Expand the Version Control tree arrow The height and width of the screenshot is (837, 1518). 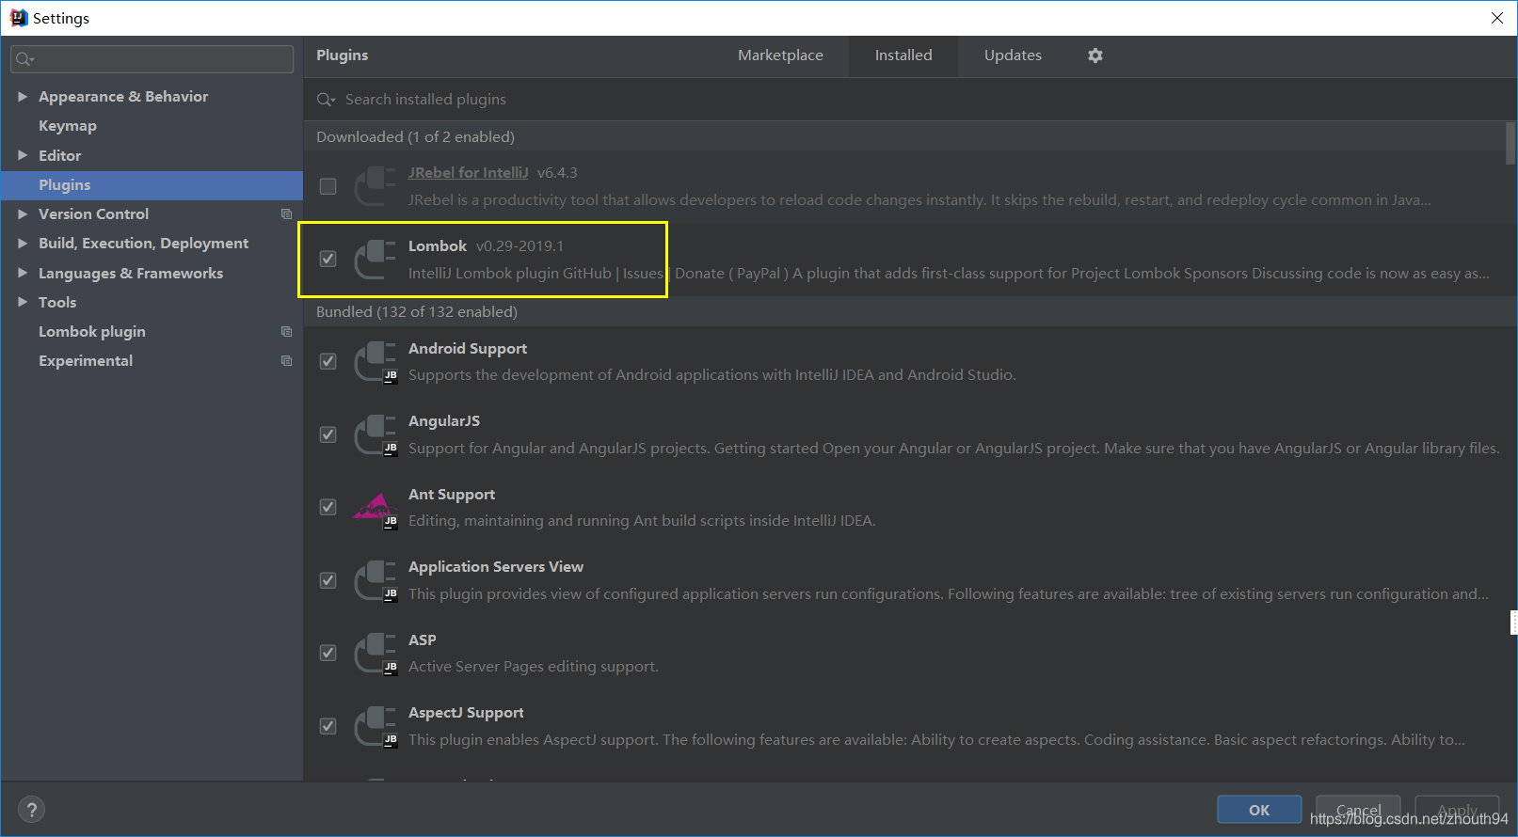pos(23,214)
